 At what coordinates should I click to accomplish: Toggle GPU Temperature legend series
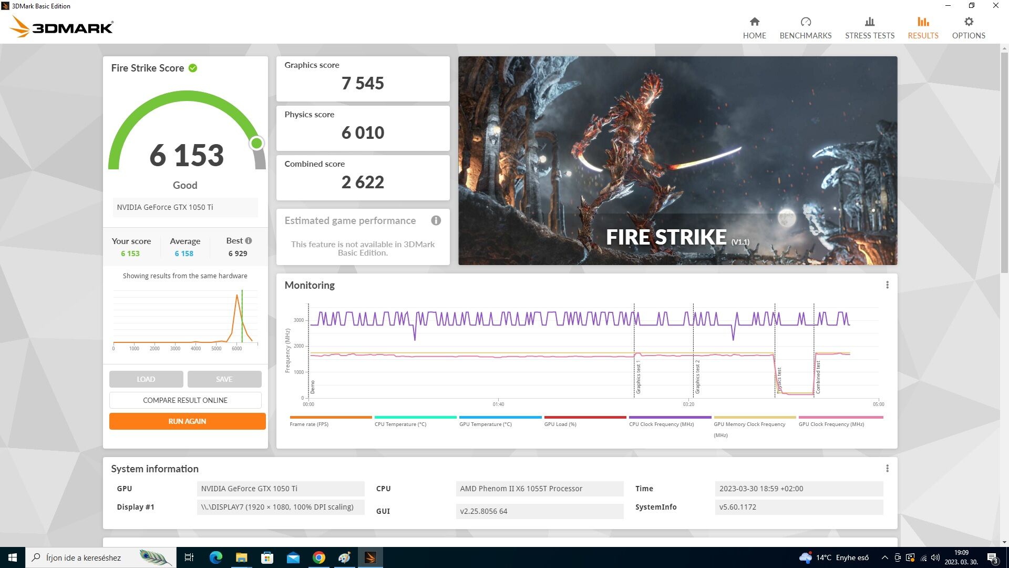[x=485, y=424]
